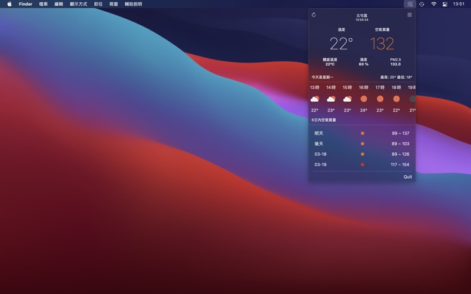Click the 14時 cloudy weather icon

tap(331, 99)
